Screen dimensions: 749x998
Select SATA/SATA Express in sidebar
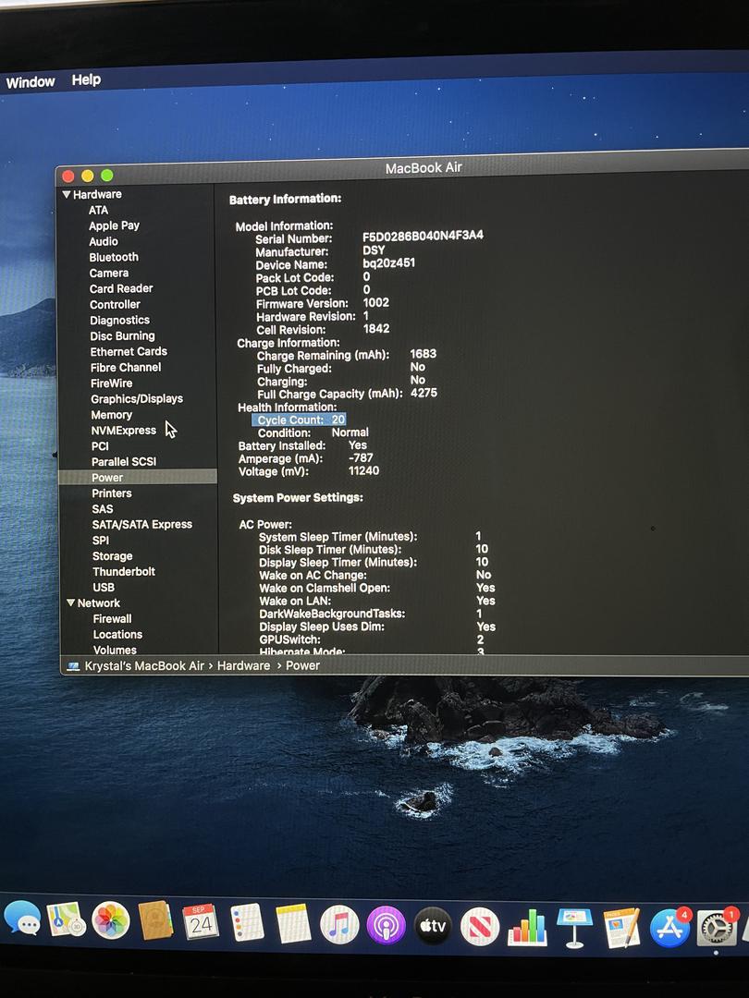click(x=142, y=525)
